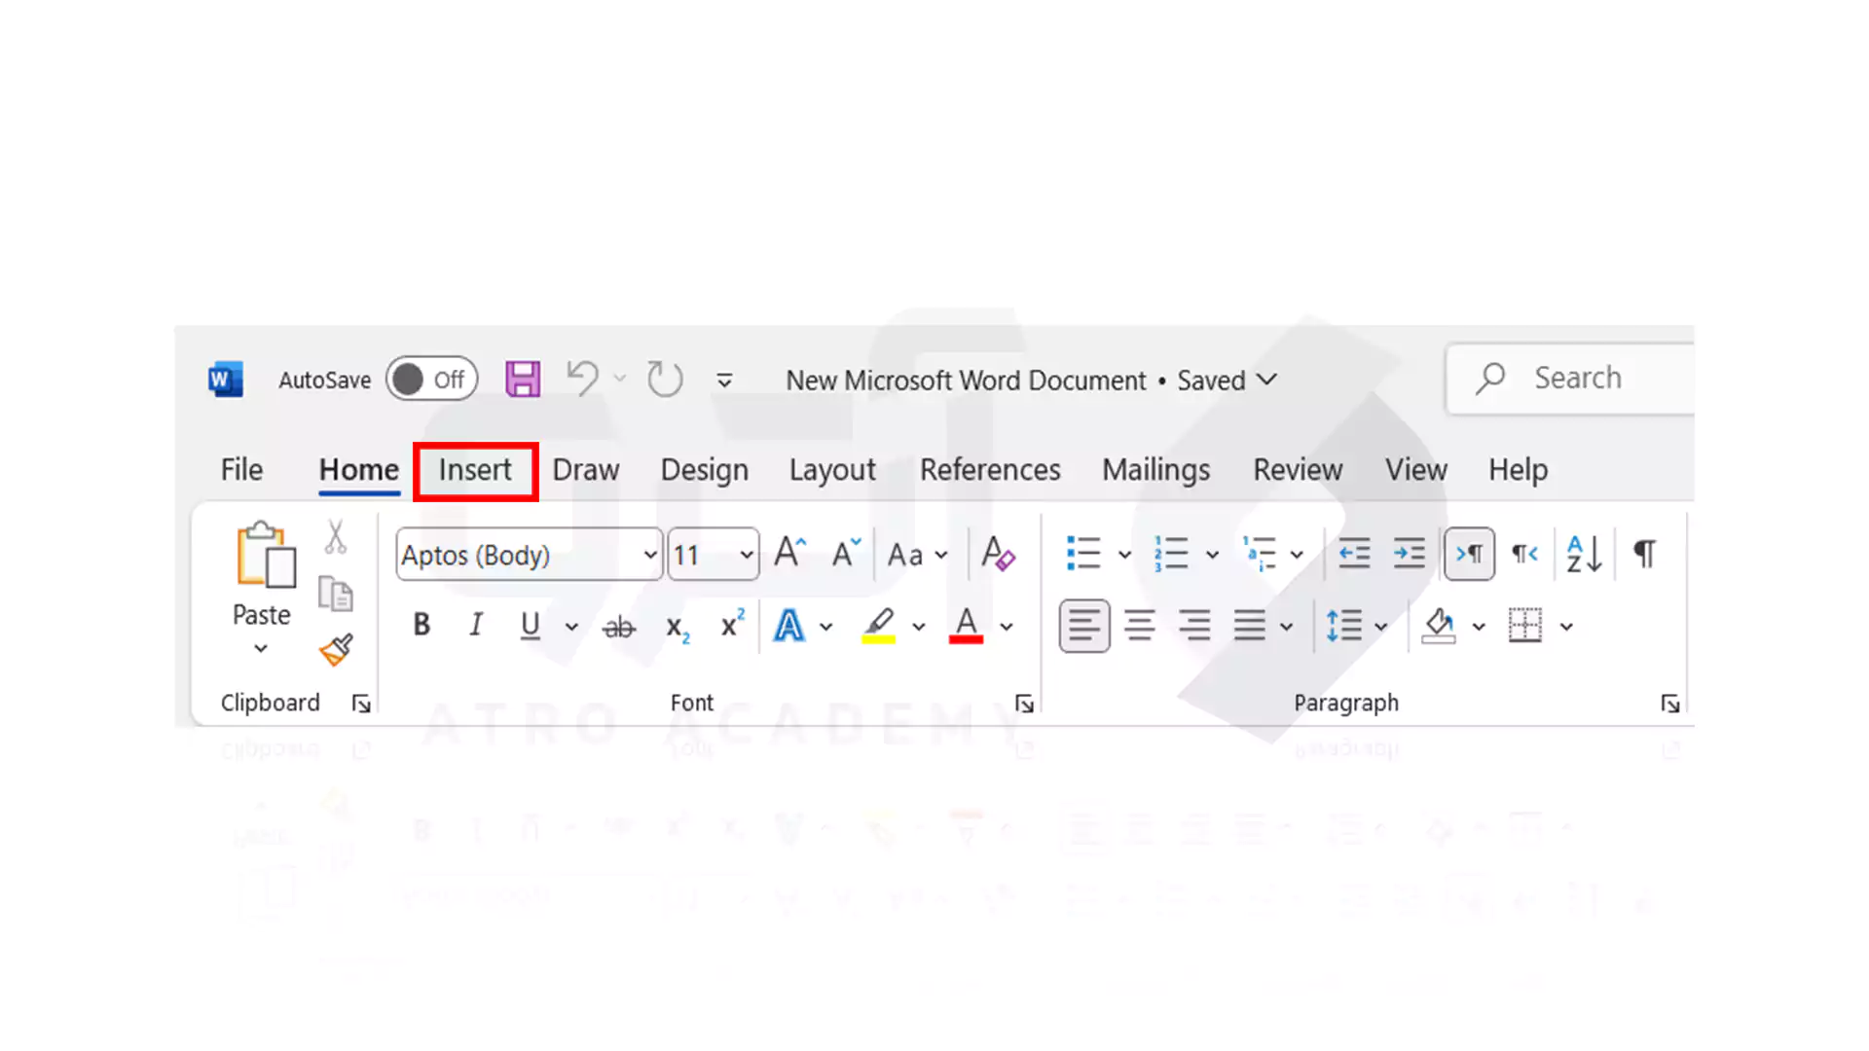The image size is (1869, 1051).
Task: Open the Layout tab
Action: click(832, 470)
